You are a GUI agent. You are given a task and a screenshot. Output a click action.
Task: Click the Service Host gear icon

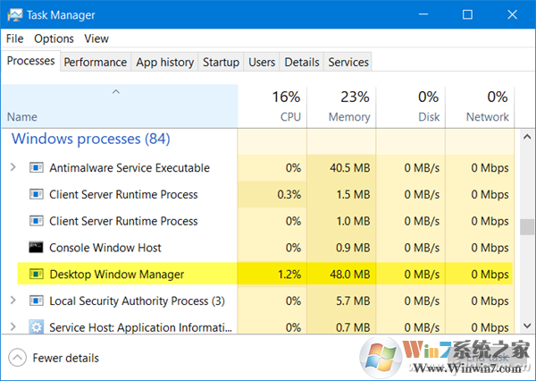pos(37,327)
